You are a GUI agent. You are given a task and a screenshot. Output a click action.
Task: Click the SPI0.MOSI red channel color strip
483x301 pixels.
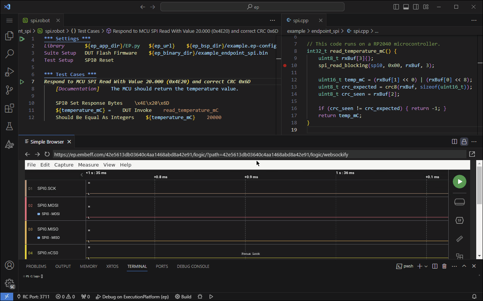tap(26, 209)
